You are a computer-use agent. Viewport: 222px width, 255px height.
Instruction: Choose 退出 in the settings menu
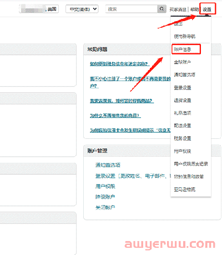click(178, 23)
